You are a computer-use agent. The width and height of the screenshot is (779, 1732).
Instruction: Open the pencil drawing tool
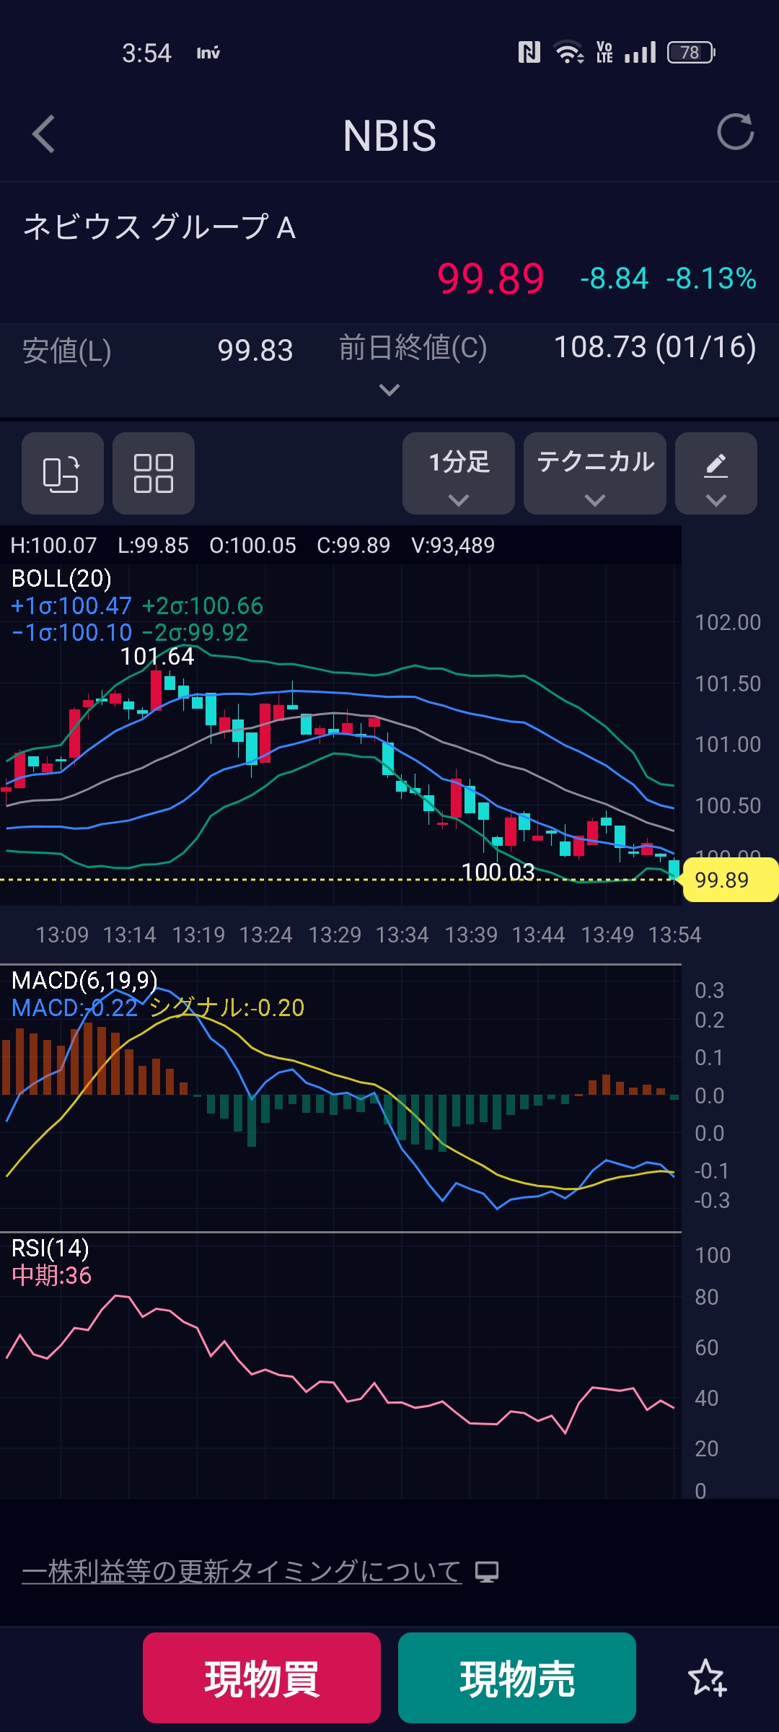pos(716,473)
